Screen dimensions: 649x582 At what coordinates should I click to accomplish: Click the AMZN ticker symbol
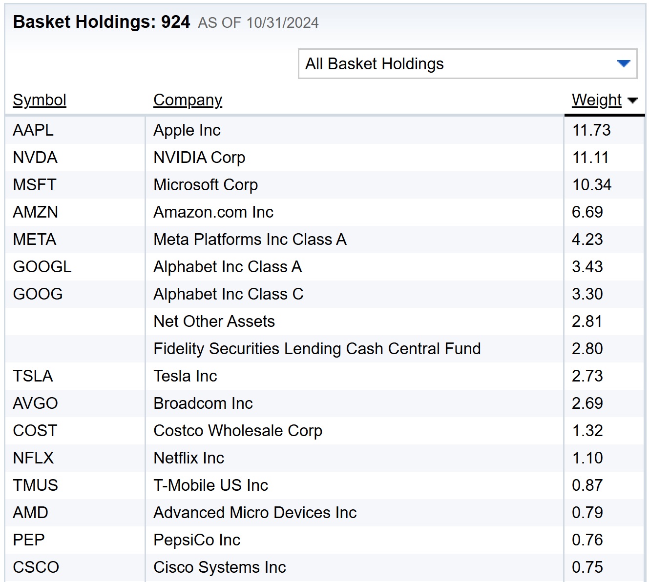click(36, 212)
